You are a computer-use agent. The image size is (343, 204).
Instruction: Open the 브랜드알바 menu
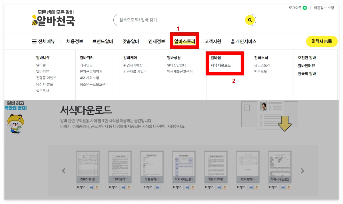point(103,41)
